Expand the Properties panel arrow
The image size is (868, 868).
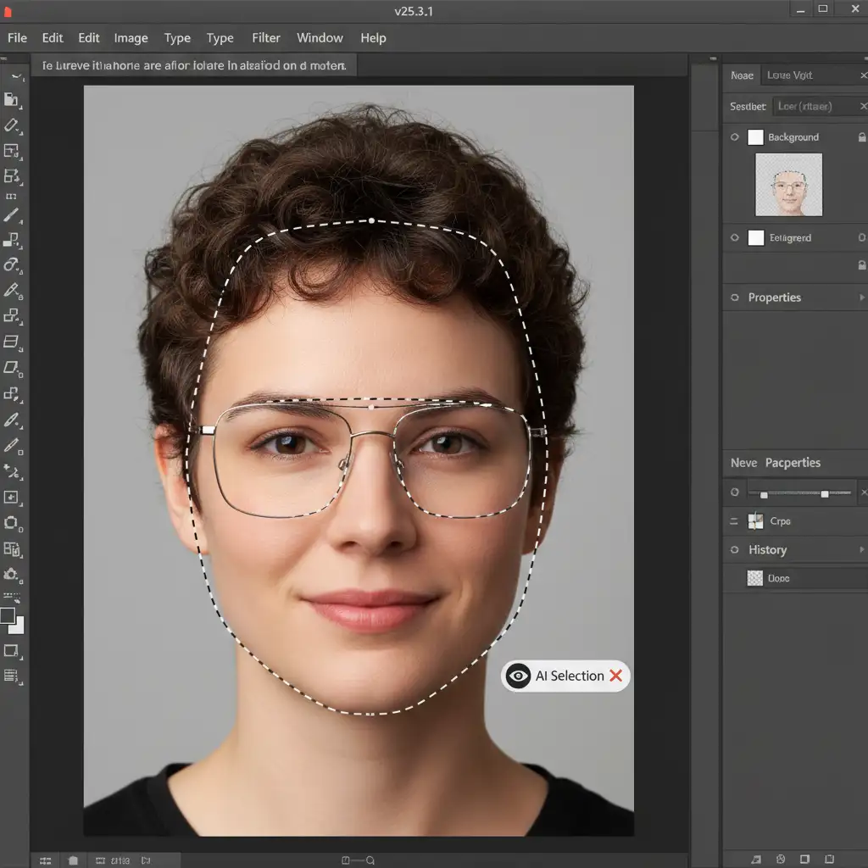[862, 298]
